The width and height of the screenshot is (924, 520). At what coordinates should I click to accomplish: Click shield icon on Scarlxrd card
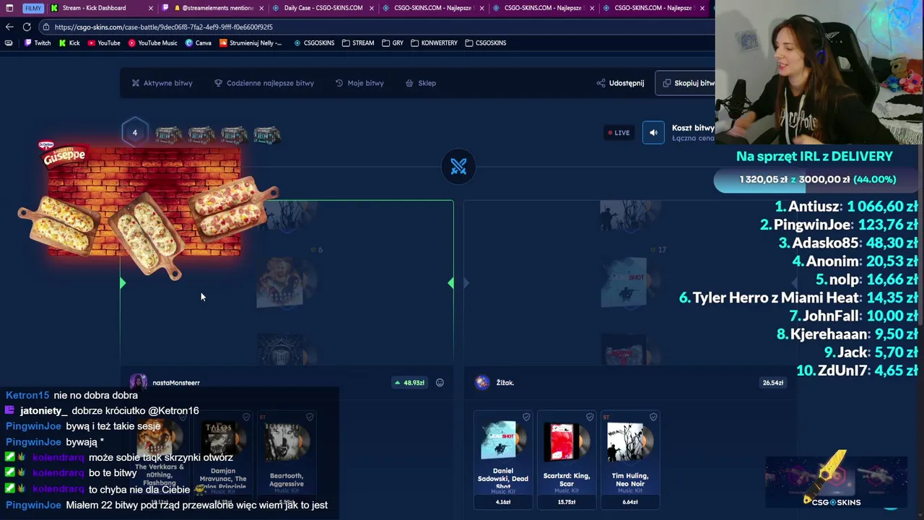[x=590, y=417]
